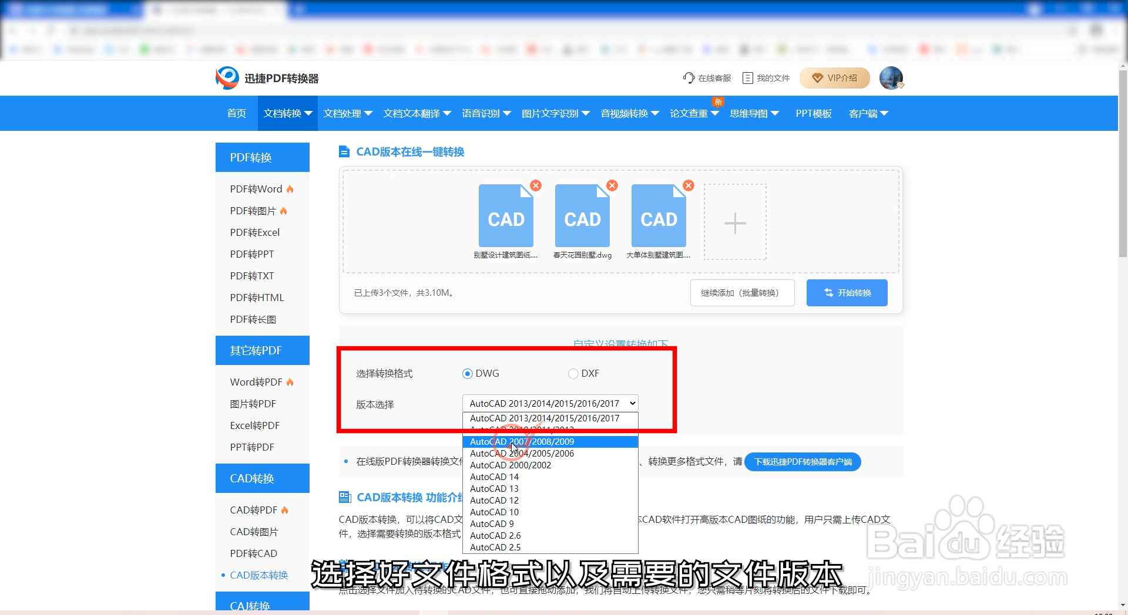Open the 音视频转换 navigation menu

pyautogui.click(x=630, y=113)
